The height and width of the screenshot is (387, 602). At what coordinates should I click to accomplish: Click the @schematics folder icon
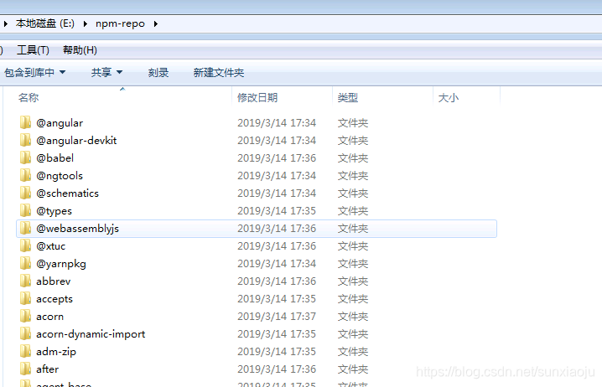click(x=25, y=193)
